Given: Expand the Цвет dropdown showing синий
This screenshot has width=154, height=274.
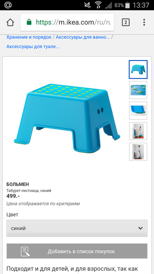Looking at the screenshot, I should (x=77, y=228).
